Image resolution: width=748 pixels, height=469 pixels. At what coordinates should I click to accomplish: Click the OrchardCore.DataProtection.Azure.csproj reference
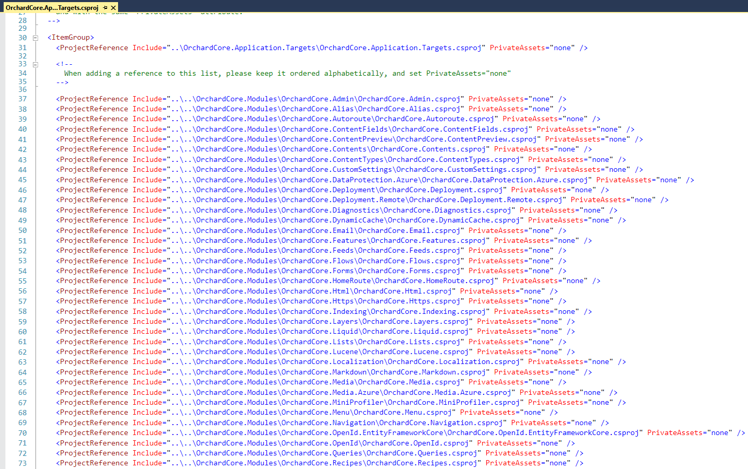pos(375,180)
